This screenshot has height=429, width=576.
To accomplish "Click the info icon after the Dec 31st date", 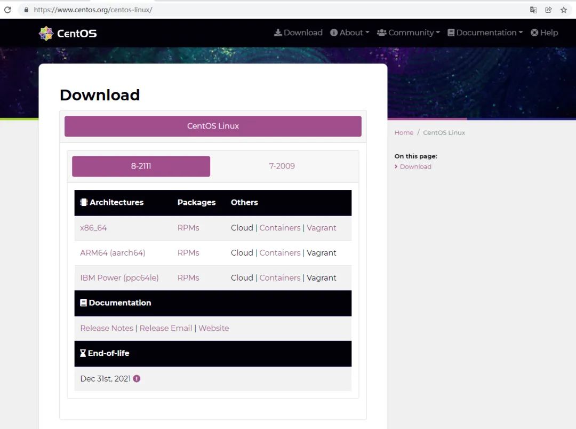I will [x=137, y=378].
